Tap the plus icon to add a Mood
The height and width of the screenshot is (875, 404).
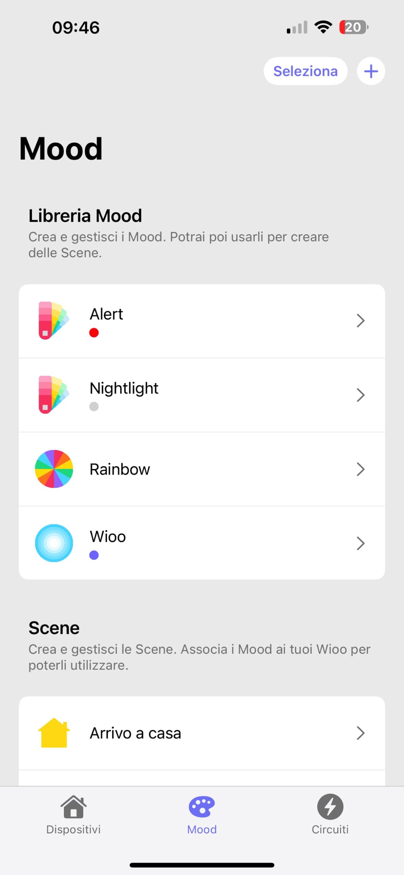click(x=371, y=71)
